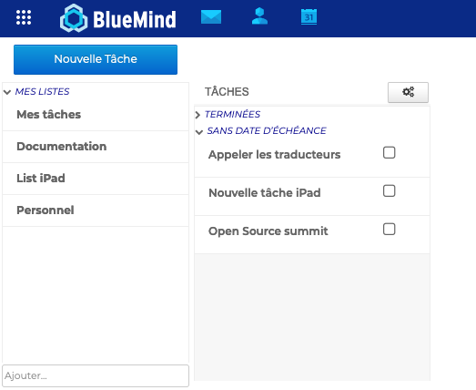The image size is (476, 390).
Task: Open the applications grid menu
Action: pos(24,17)
